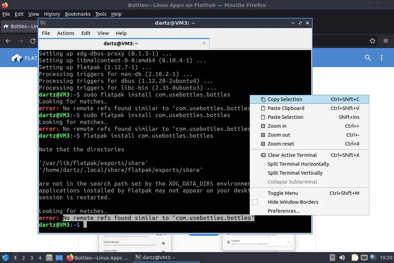The image size is (394, 263).
Task: Click the display monitor tray icon
Action: tap(364, 258)
